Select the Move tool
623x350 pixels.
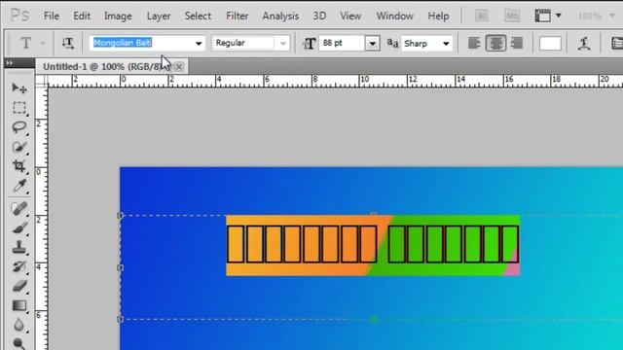click(x=19, y=88)
